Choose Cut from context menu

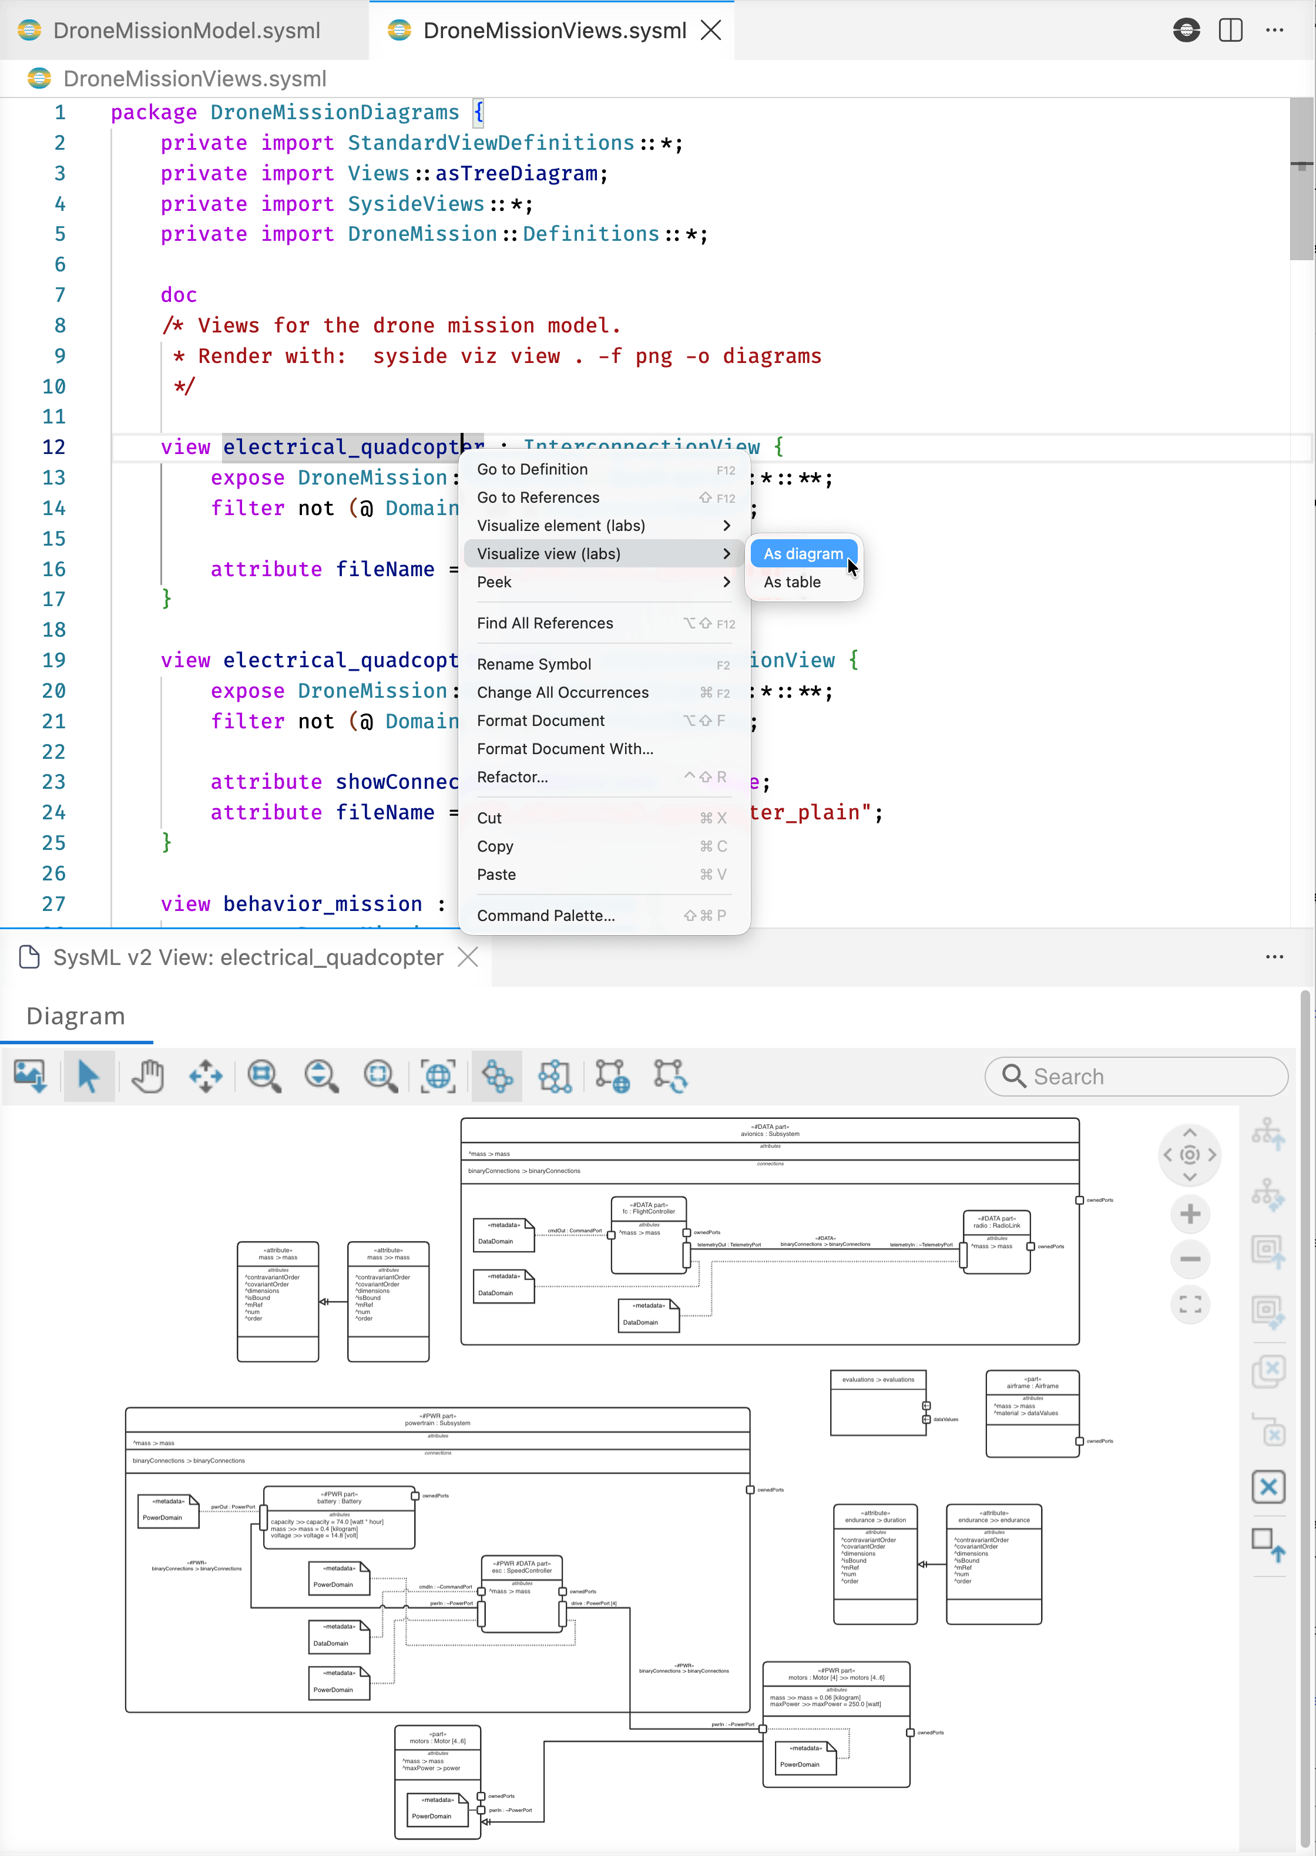[605, 818]
